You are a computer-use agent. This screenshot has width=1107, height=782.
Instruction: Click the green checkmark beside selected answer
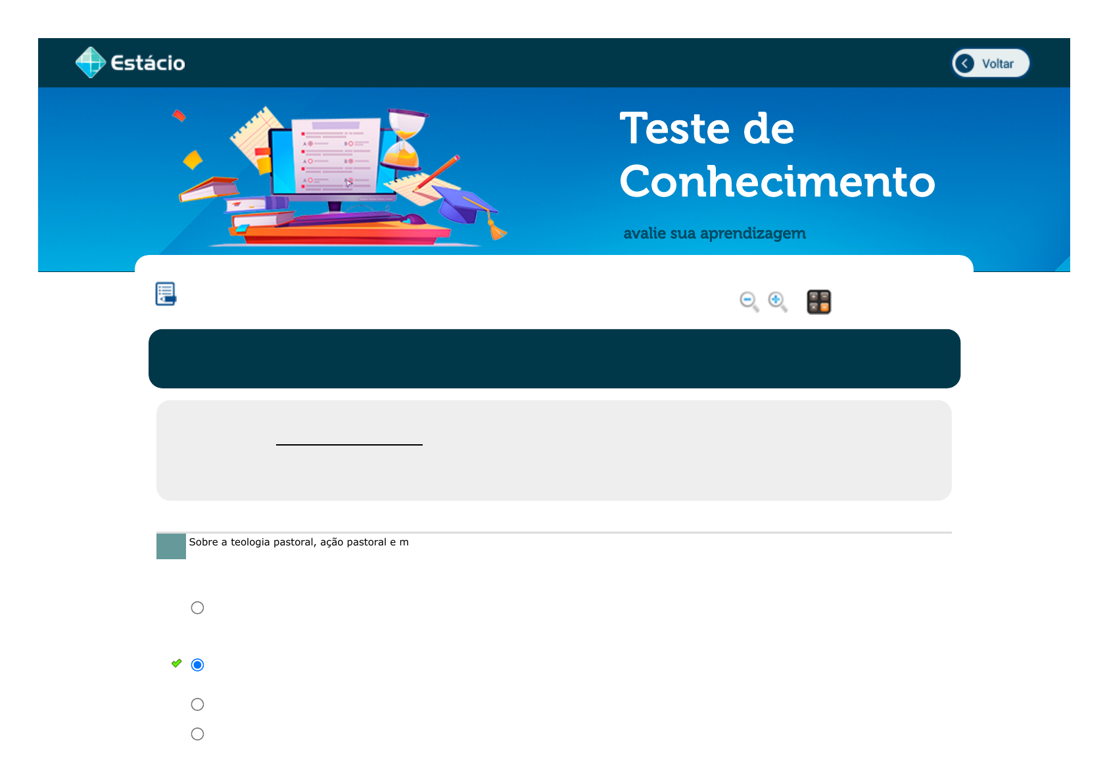pos(176,664)
